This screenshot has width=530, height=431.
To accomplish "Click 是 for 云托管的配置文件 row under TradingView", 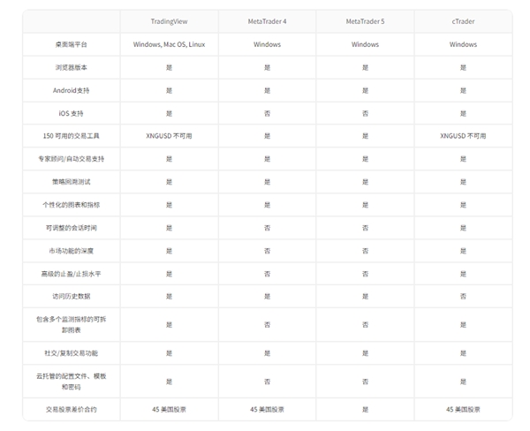I will pyautogui.click(x=169, y=382).
